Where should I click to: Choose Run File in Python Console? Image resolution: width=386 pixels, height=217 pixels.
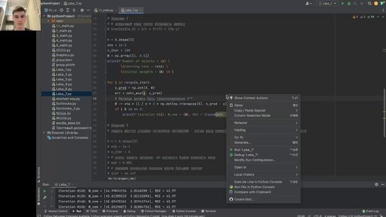[263, 187]
